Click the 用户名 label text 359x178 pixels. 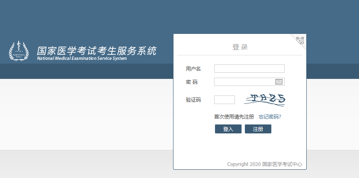click(x=193, y=69)
